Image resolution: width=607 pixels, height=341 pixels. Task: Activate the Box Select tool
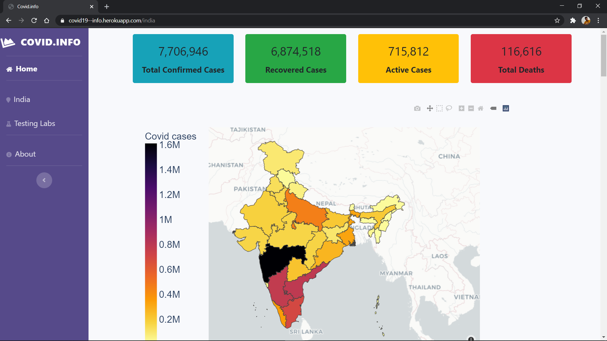[x=439, y=109]
